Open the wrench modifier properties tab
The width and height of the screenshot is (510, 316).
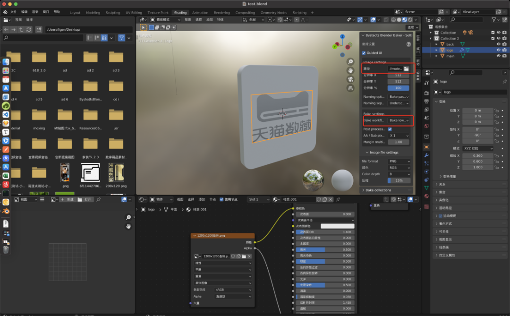pyautogui.click(x=426, y=155)
